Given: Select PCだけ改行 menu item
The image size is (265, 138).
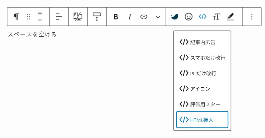Looking at the screenshot, I should pyautogui.click(x=202, y=73).
